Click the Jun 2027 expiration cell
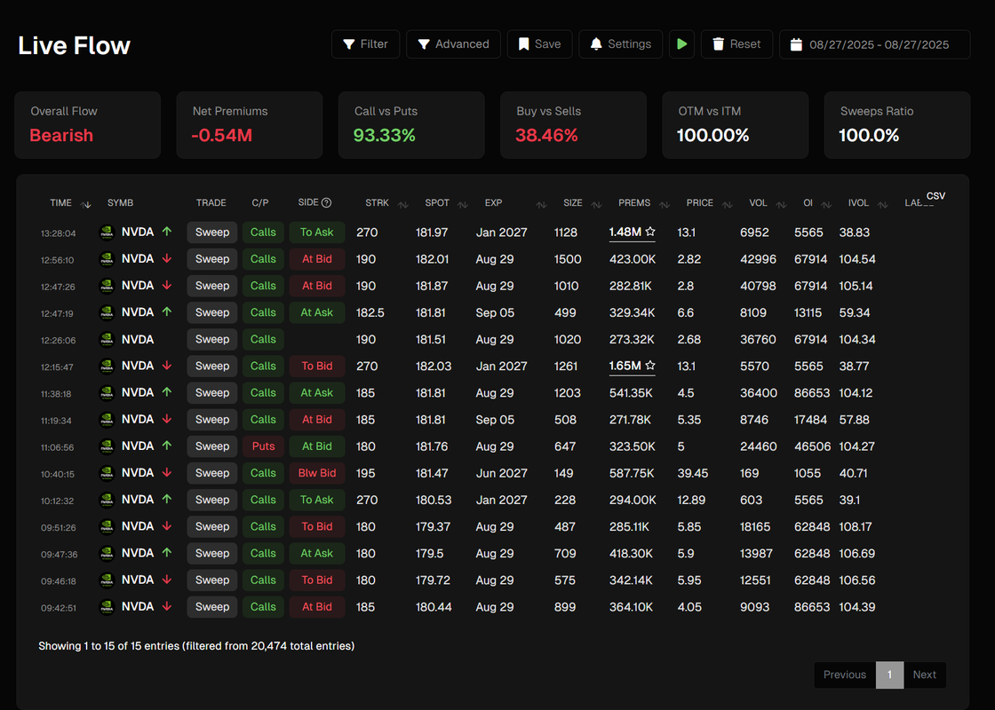 coord(501,474)
